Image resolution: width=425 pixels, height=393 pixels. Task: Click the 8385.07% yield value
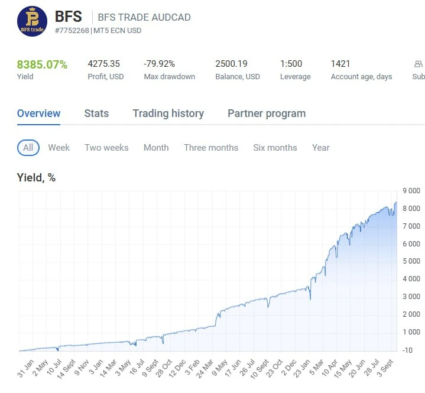[42, 64]
